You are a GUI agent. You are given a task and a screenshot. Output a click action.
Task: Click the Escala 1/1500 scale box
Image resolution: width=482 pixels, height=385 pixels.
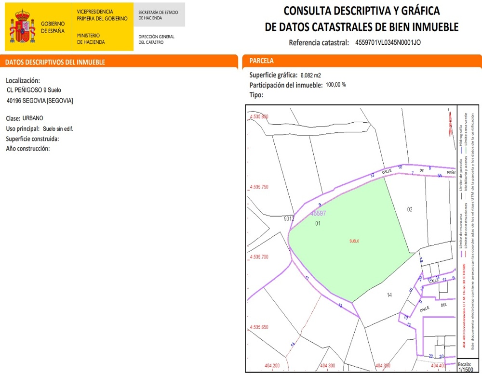[465, 367]
